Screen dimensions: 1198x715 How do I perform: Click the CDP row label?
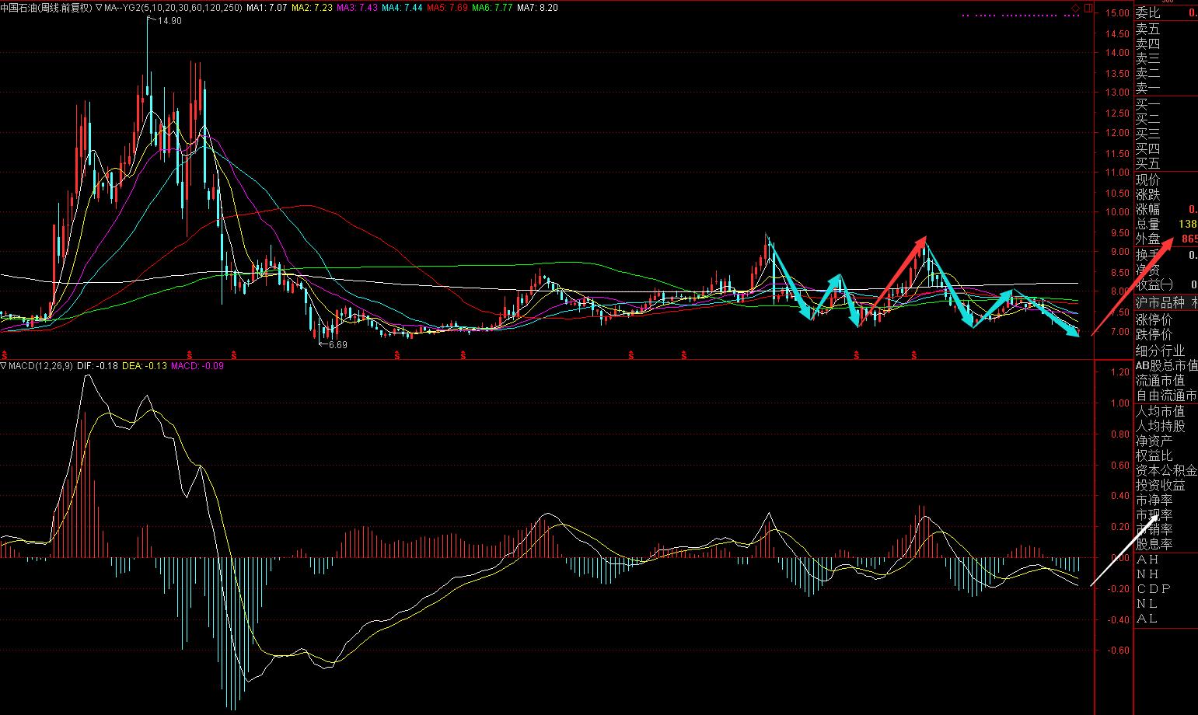pyautogui.click(x=1154, y=588)
